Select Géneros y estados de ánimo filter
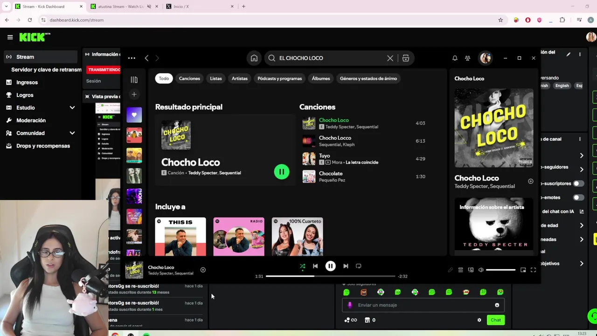This screenshot has height=336, width=597. click(x=368, y=78)
